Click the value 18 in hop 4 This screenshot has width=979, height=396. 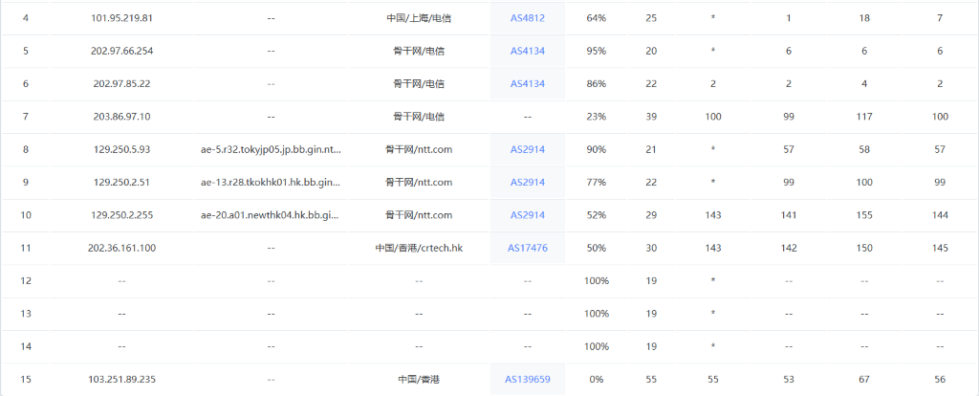click(x=864, y=18)
